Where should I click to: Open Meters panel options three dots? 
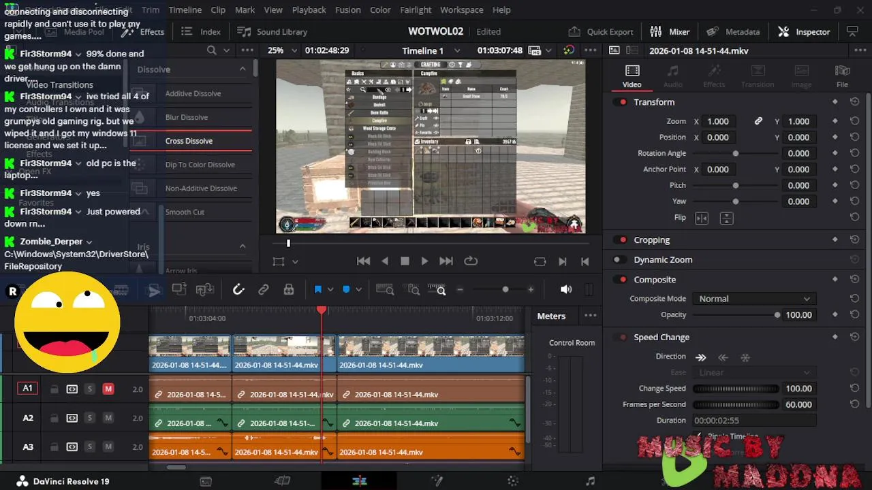tap(591, 316)
